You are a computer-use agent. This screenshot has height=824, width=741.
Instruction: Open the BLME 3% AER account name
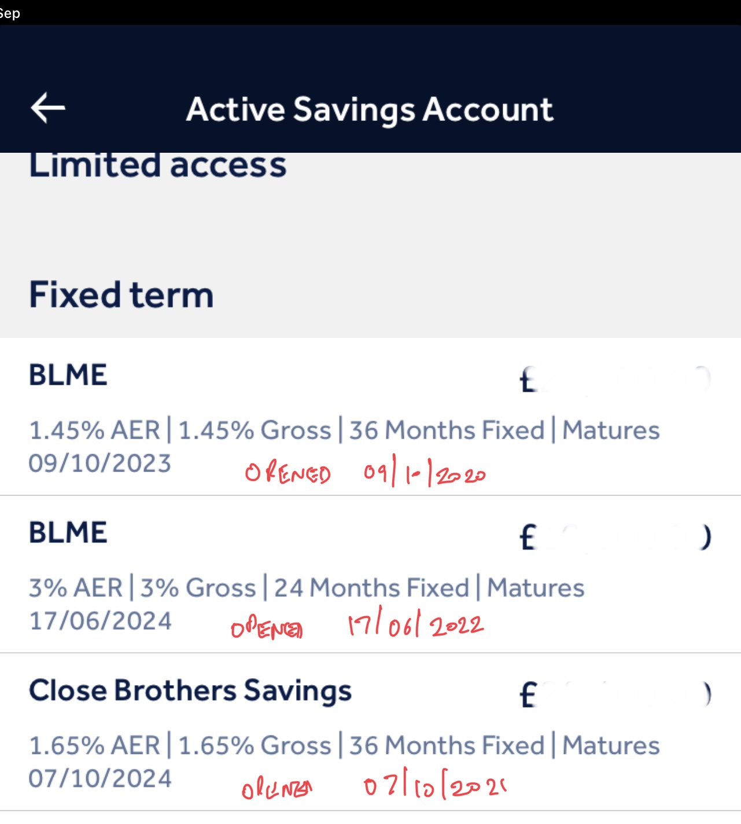point(68,532)
